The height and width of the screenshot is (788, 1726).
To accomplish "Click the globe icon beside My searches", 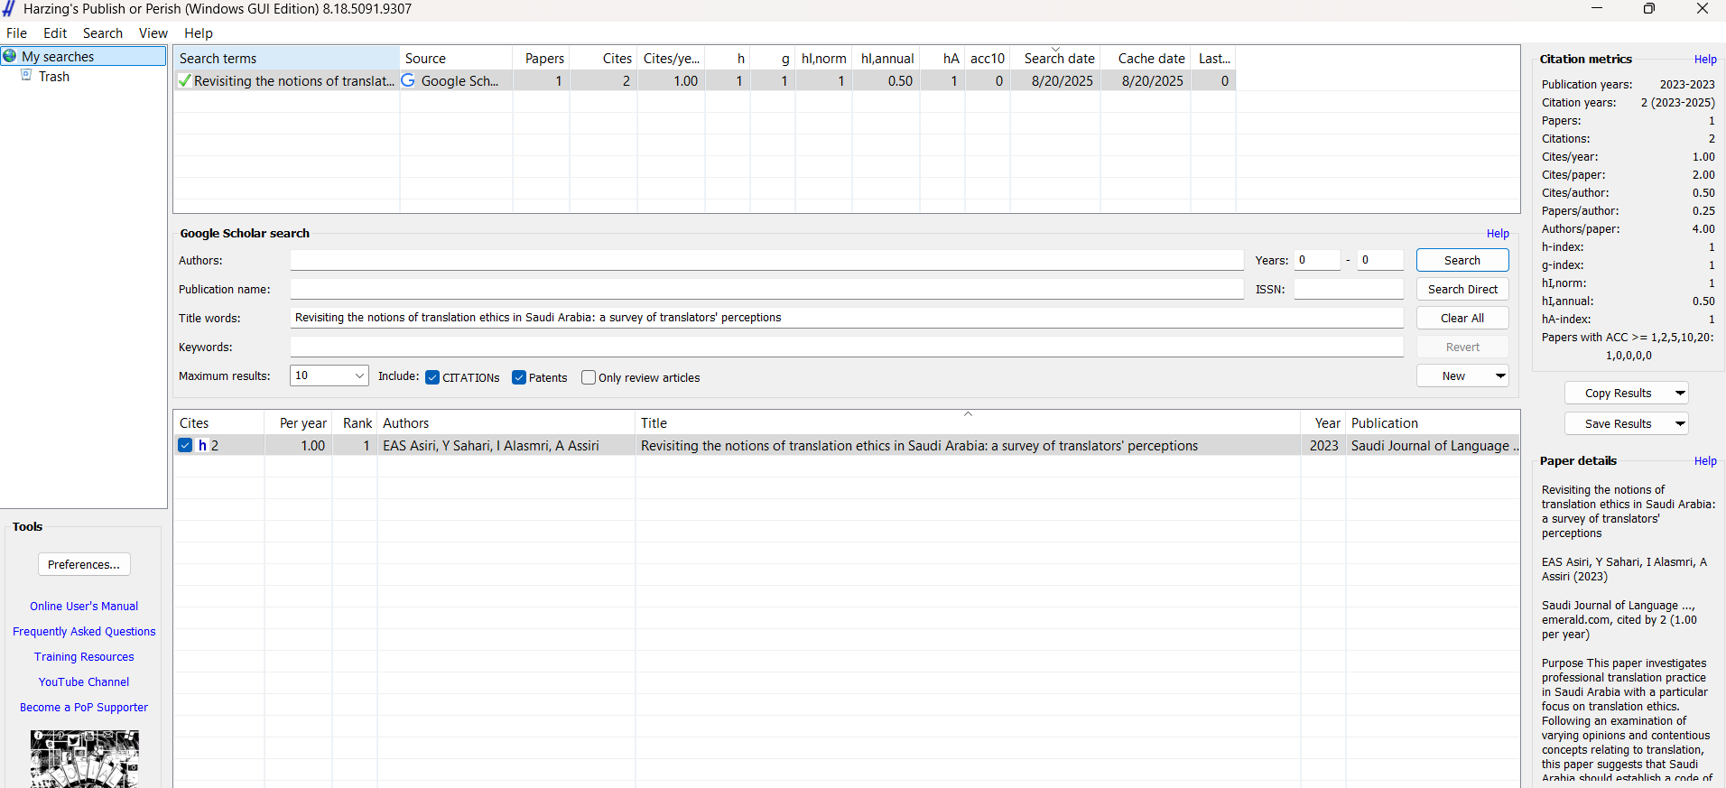I will pyautogui.click(x=10, y=56).
